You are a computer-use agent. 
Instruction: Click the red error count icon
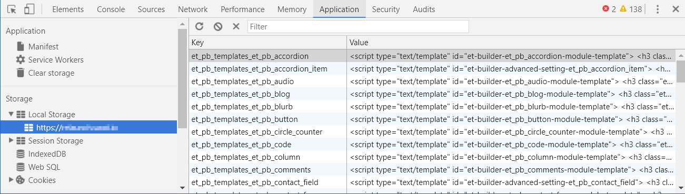coord(605,9)
